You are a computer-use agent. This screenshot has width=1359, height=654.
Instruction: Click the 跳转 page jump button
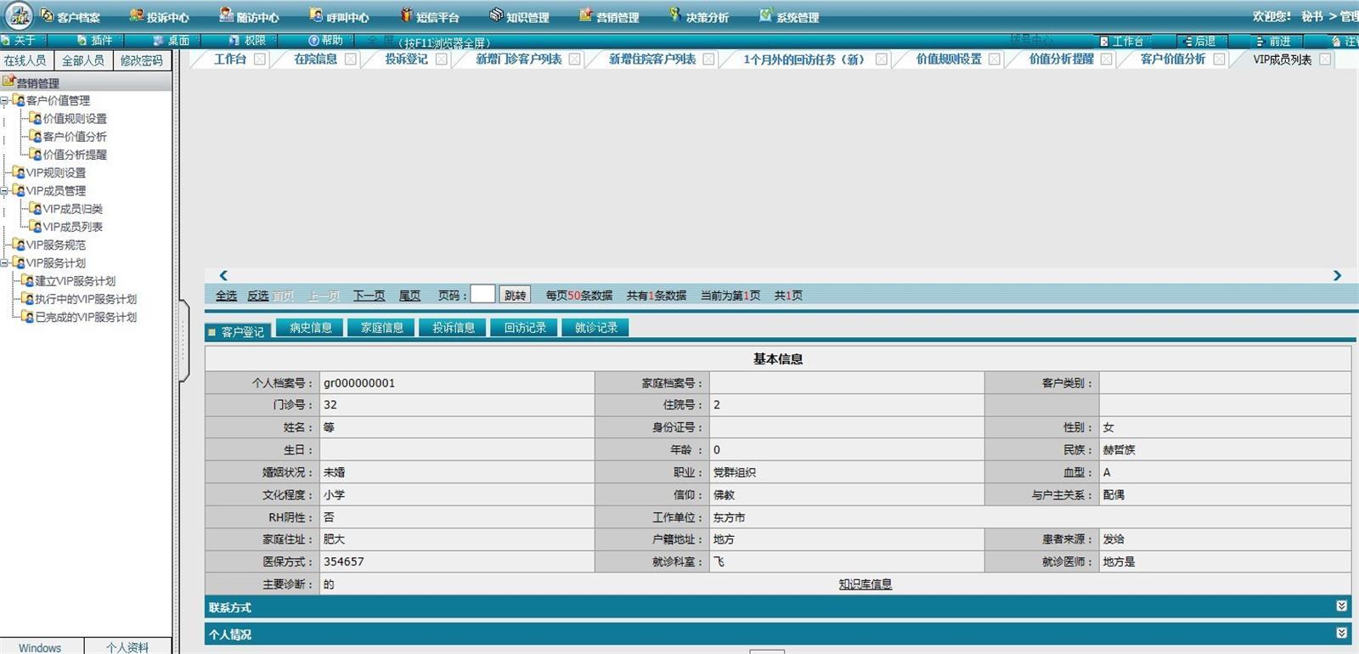pyautogui.click(x=515, y=295)
